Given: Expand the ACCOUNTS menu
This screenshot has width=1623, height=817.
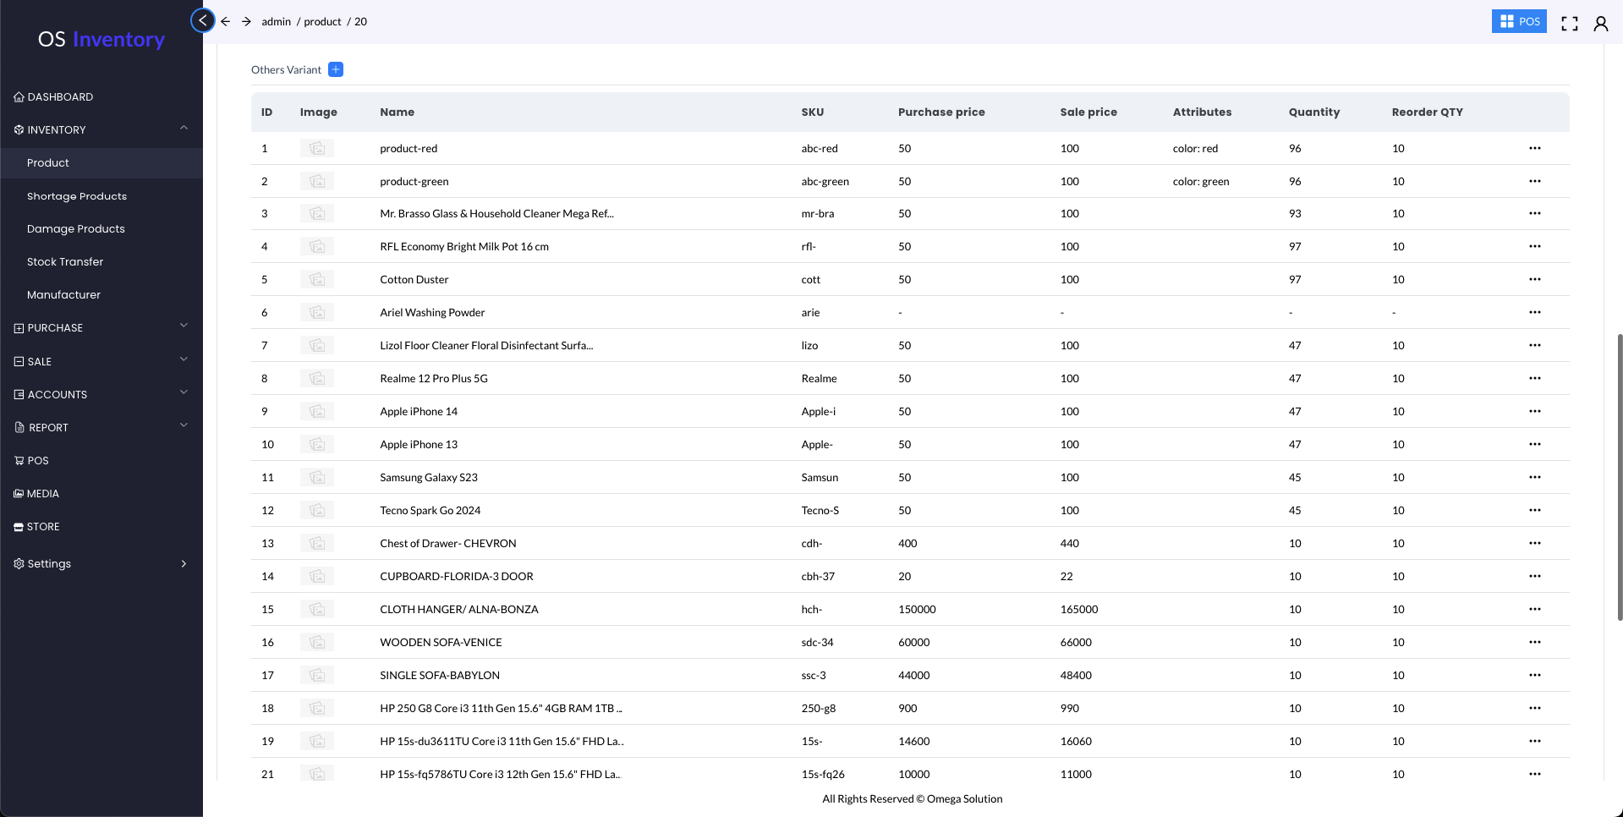Looking at the screenshot, I should point(184,393).
